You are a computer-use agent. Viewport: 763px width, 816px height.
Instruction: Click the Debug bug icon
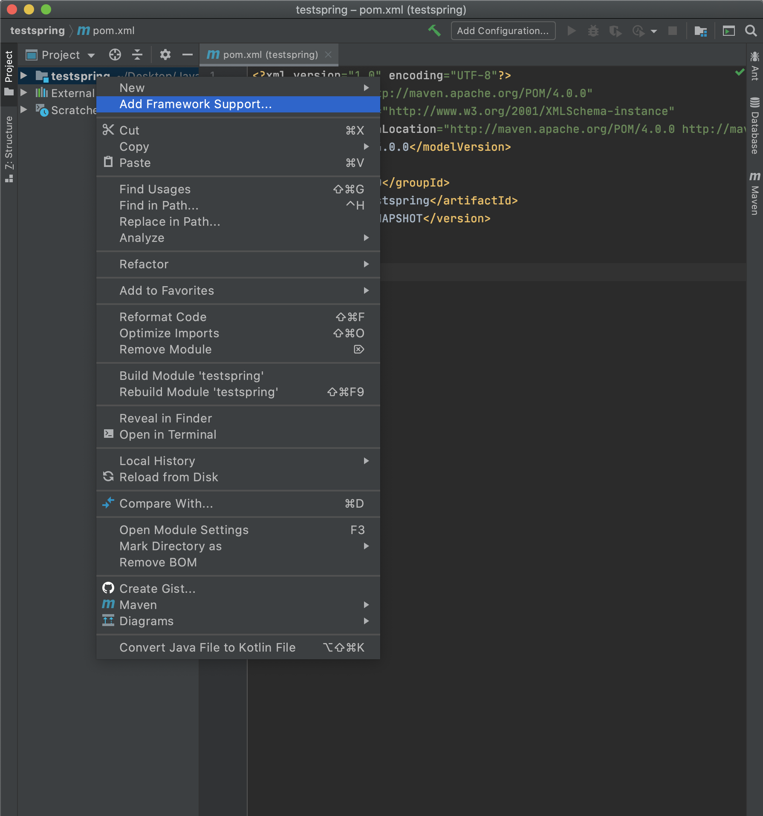pos(593,31)
